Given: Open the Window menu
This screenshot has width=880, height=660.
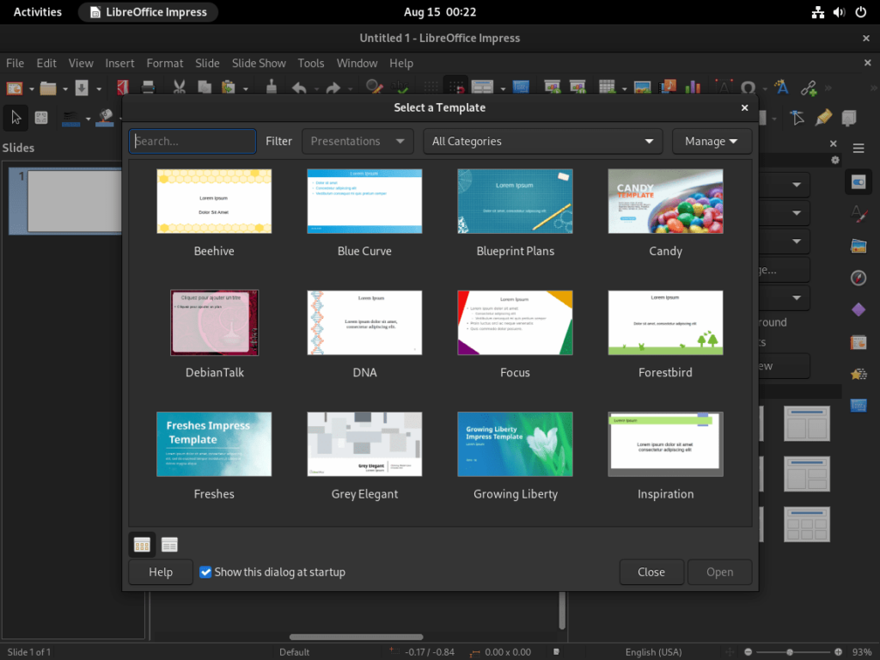Looking at the screenshot, I should click(x=357, y=64).
